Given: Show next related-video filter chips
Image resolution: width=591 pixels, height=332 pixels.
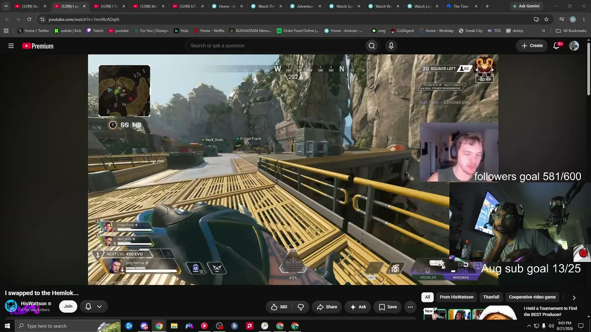Looking at the screenshot, I should [x=574, y=297].
